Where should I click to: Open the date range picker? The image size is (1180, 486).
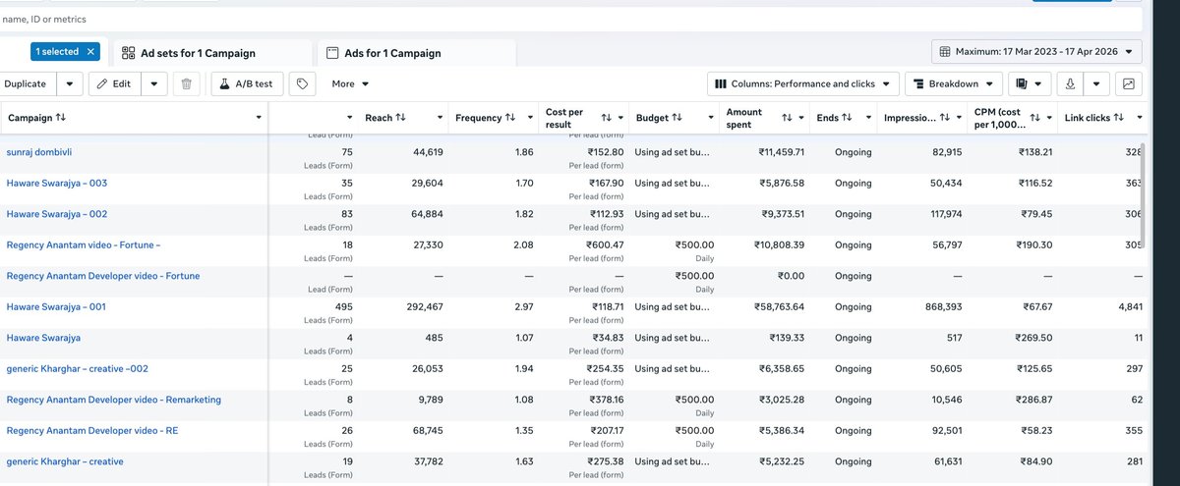point(1036,51)
